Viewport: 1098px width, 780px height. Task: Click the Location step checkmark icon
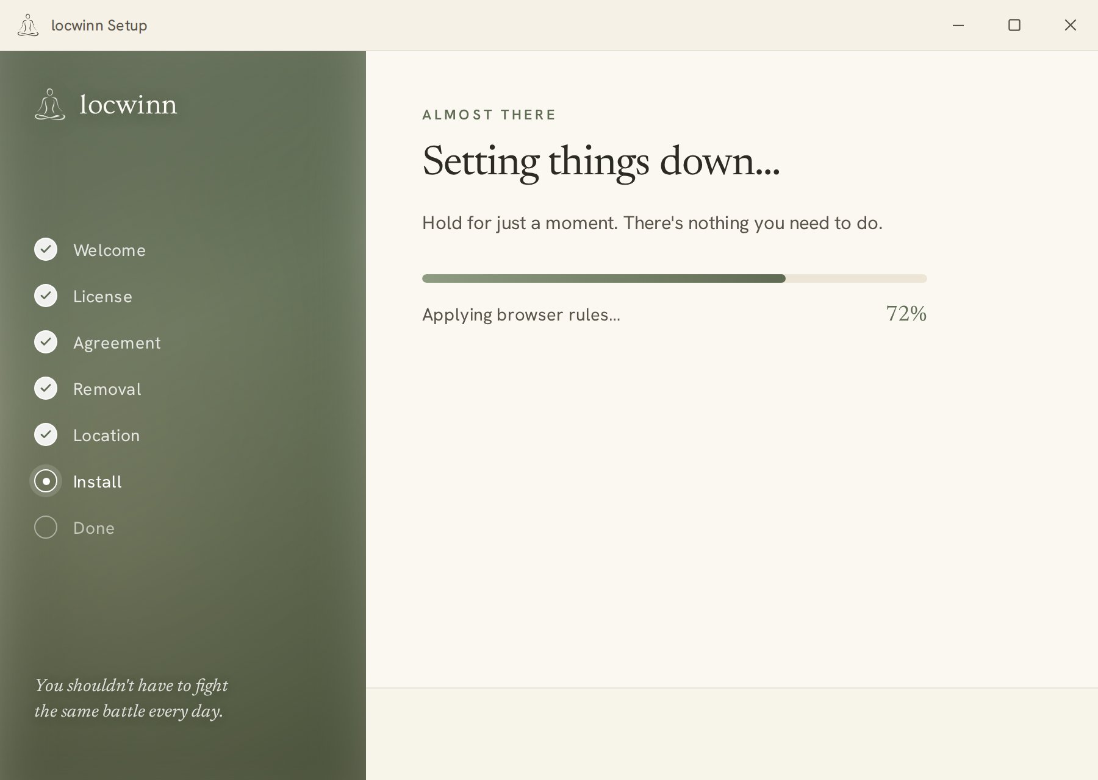point(46,434)
